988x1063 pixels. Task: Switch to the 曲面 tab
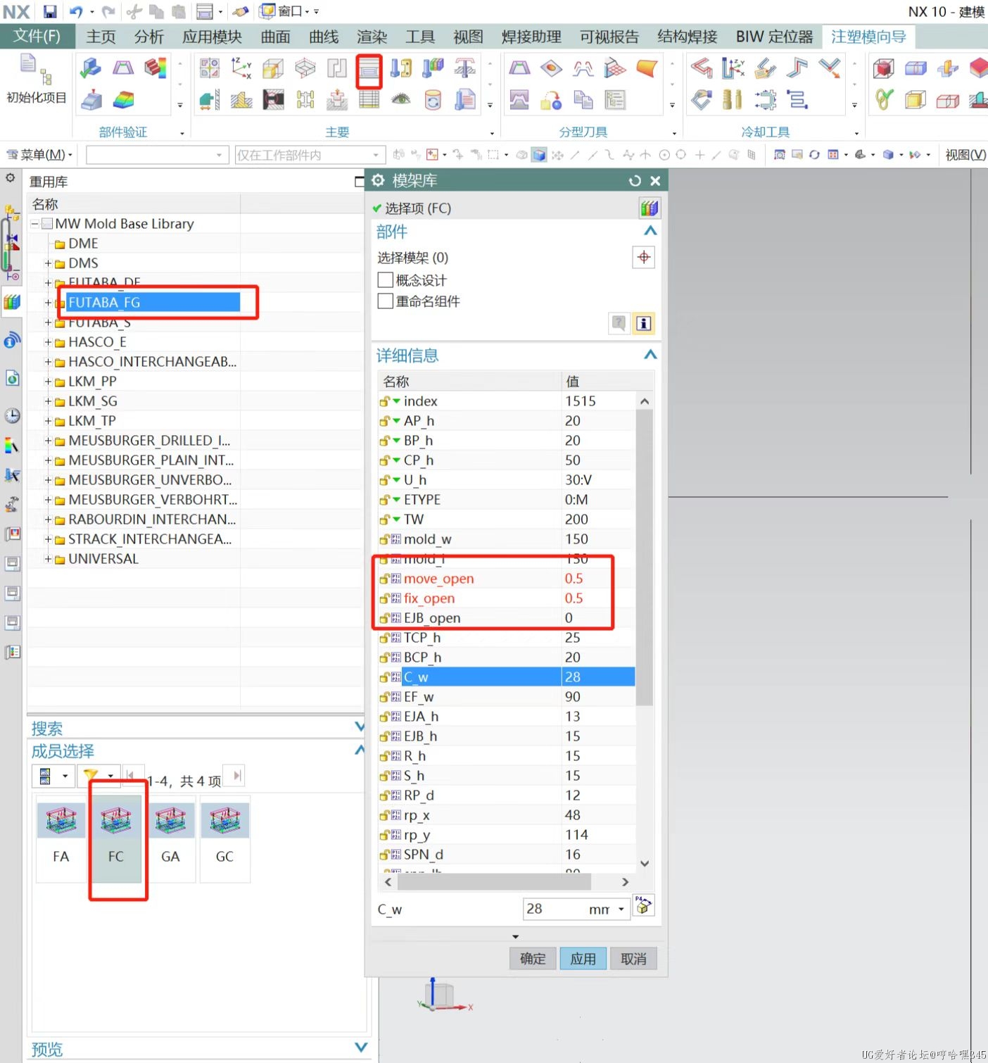[x=275, y=37]
